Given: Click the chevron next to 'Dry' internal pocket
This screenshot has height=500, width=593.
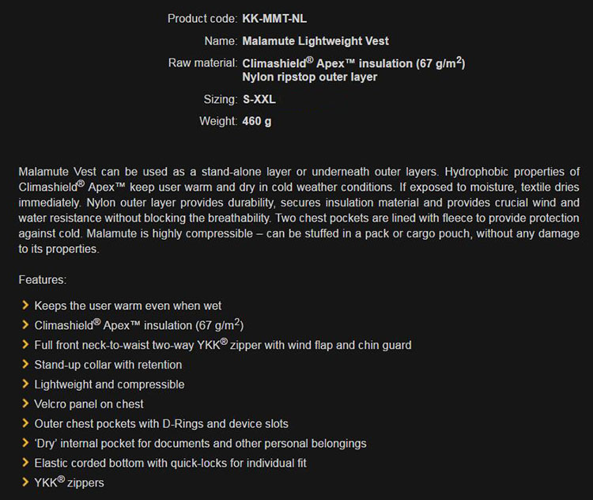Looking at the screenshot, I should (25, 443).
